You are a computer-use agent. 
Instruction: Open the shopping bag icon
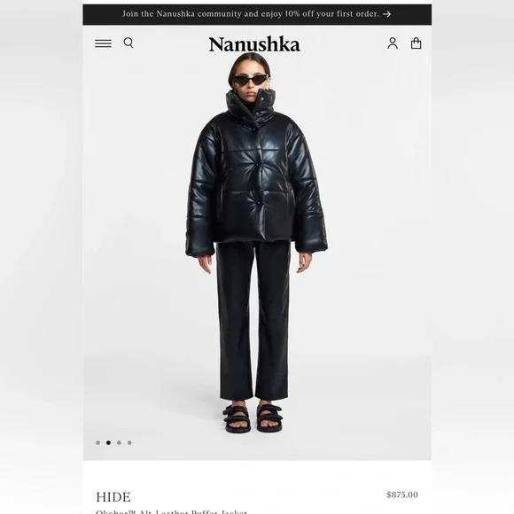(x=416, y=43)
